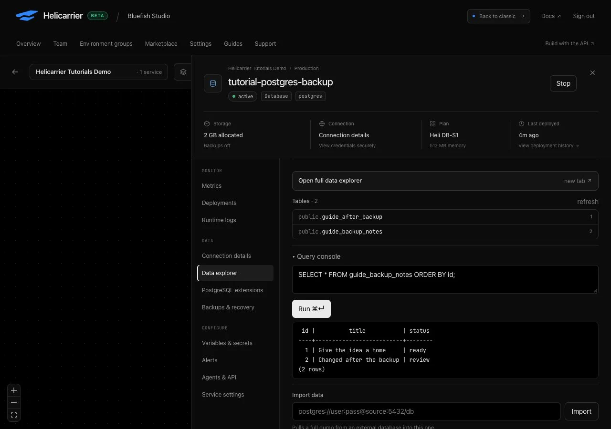Go back using the left arrow icon
611x429 pixels.
(x=15, y=72)
